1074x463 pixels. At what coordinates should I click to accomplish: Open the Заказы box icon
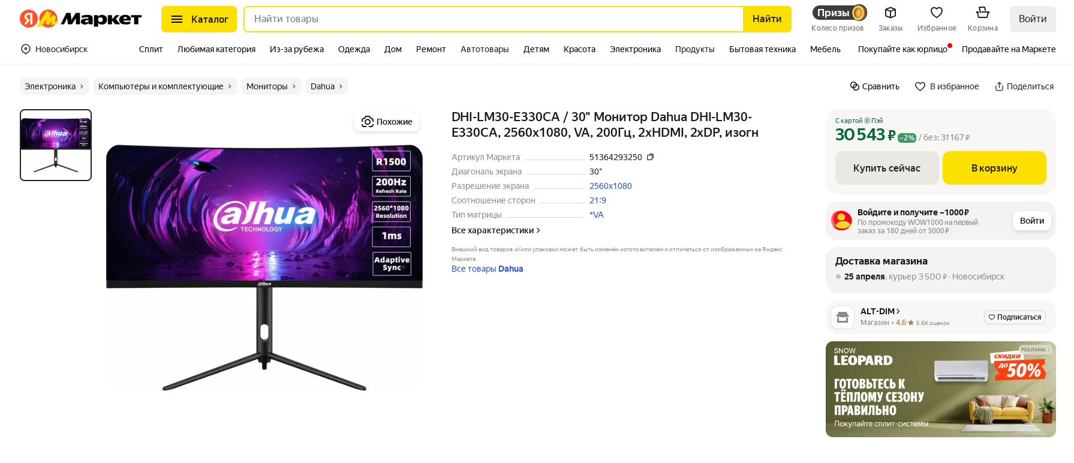coord(891,19)
